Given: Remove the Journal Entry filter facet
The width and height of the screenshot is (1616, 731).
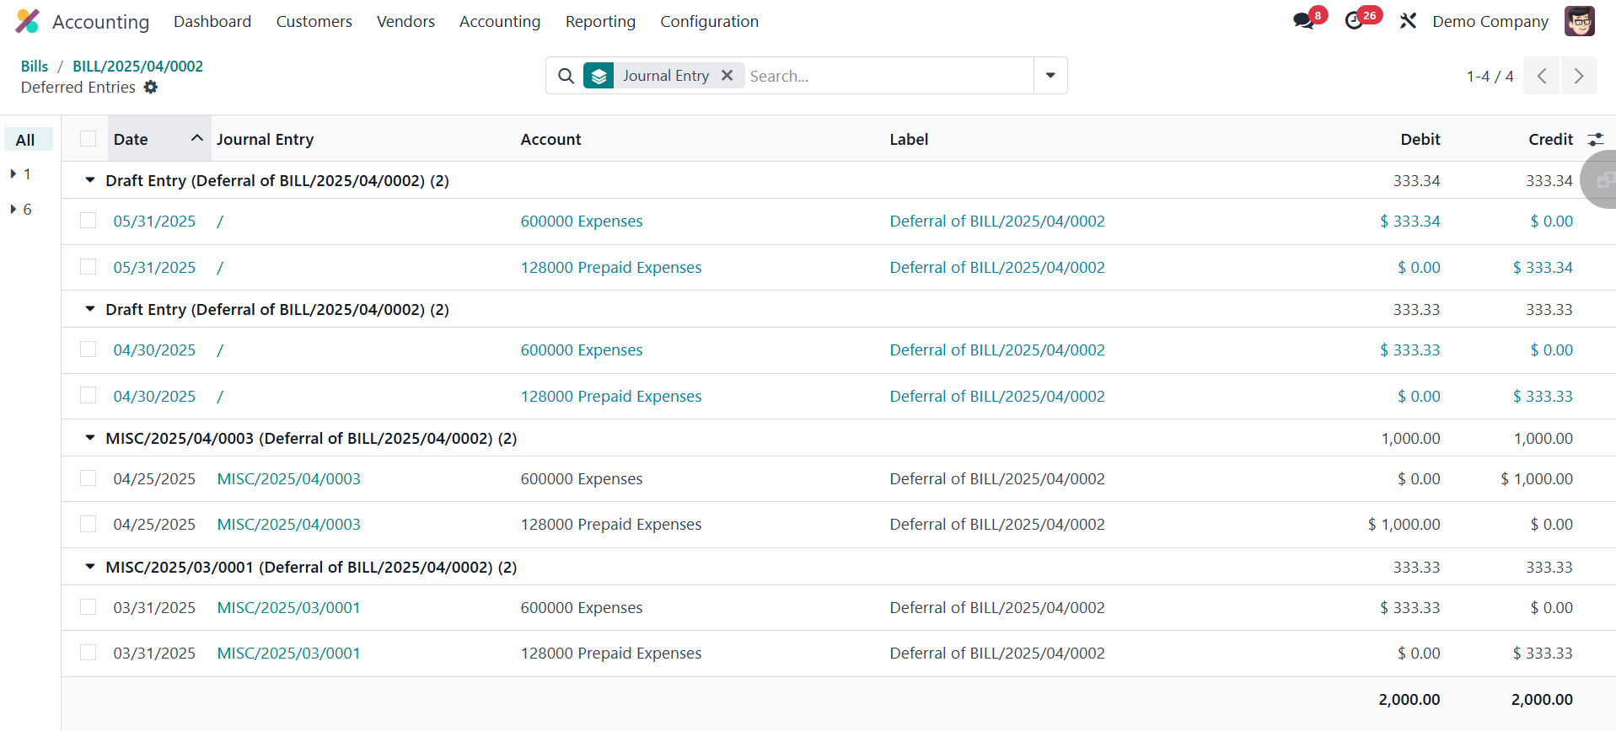Looking at the screenshot, I should coord(727,76).
